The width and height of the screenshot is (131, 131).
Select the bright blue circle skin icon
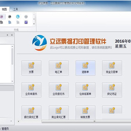click(x=18, y=17)
